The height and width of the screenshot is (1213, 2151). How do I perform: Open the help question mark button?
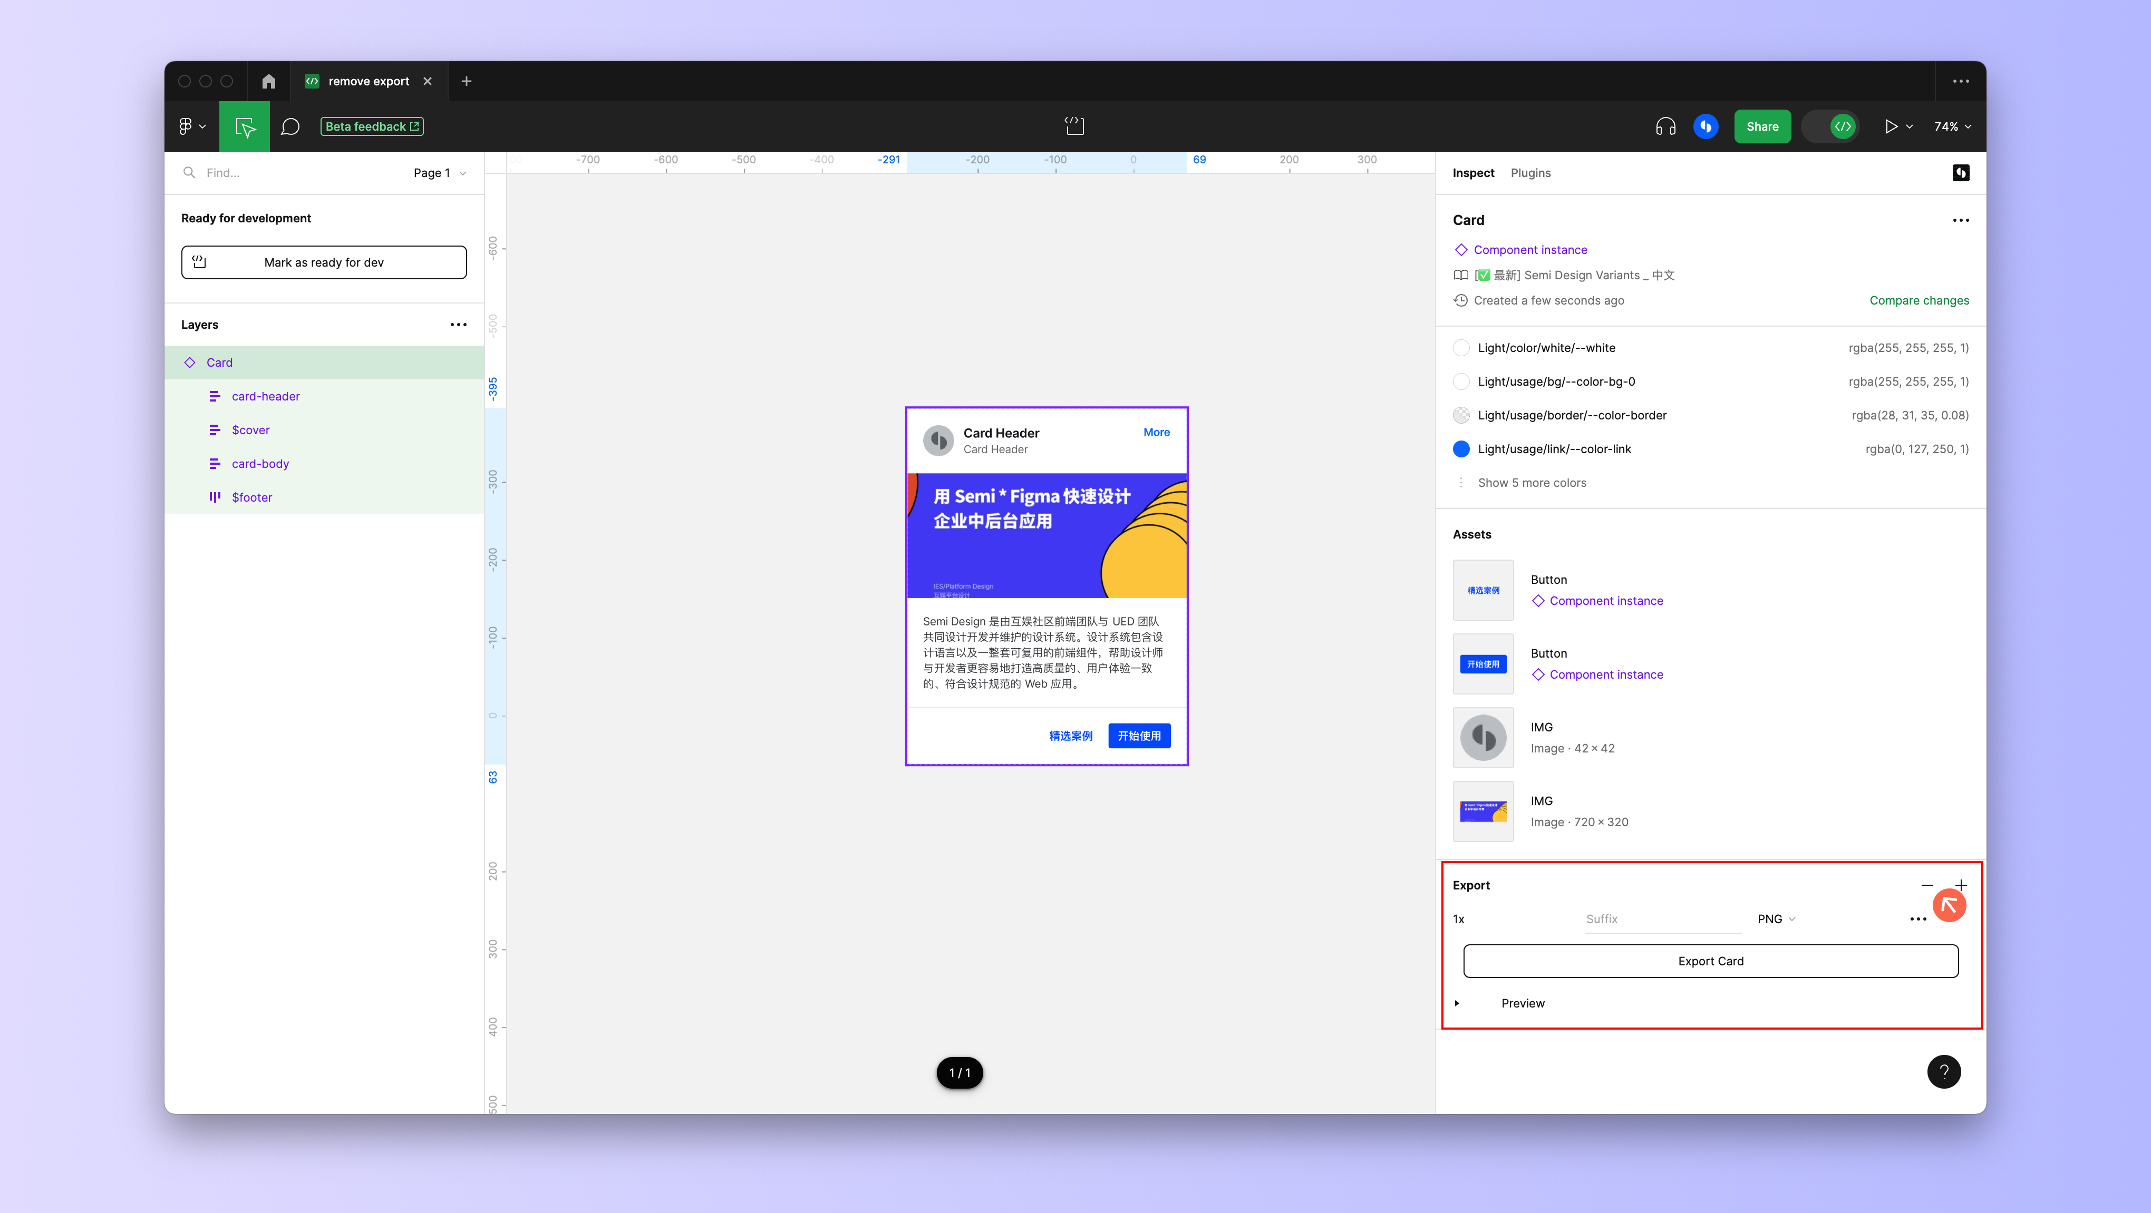coord(1944,1071)
